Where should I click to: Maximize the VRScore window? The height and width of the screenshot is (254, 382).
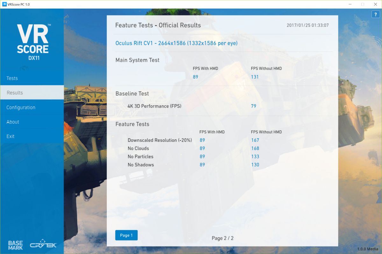point(362,4)
